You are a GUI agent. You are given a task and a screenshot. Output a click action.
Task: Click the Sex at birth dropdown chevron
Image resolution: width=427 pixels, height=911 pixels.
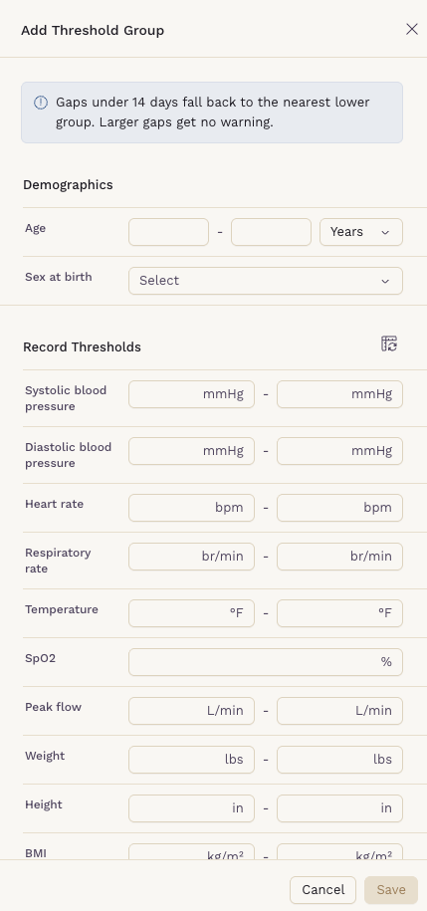tap(385, 281)
